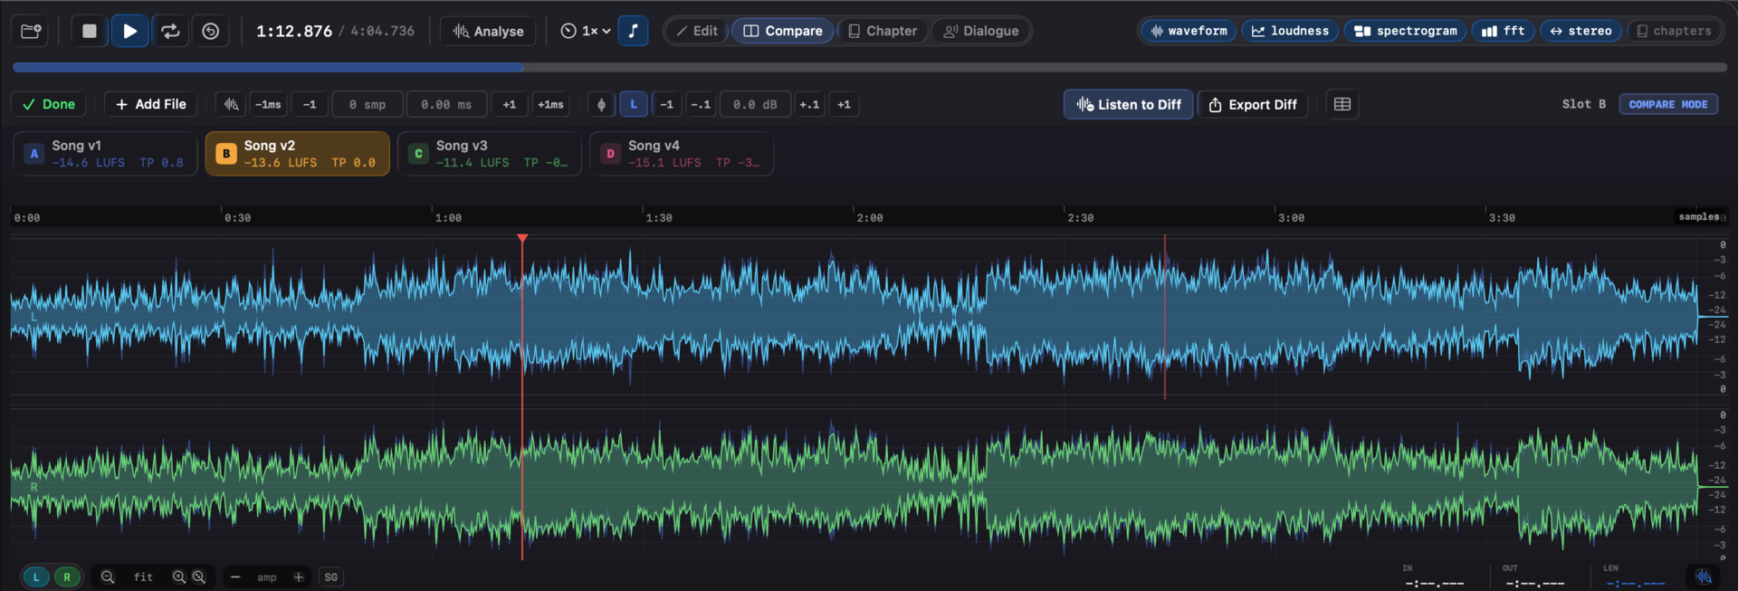Toggle loop playback

pyautogui.click(x=170, y=31)
